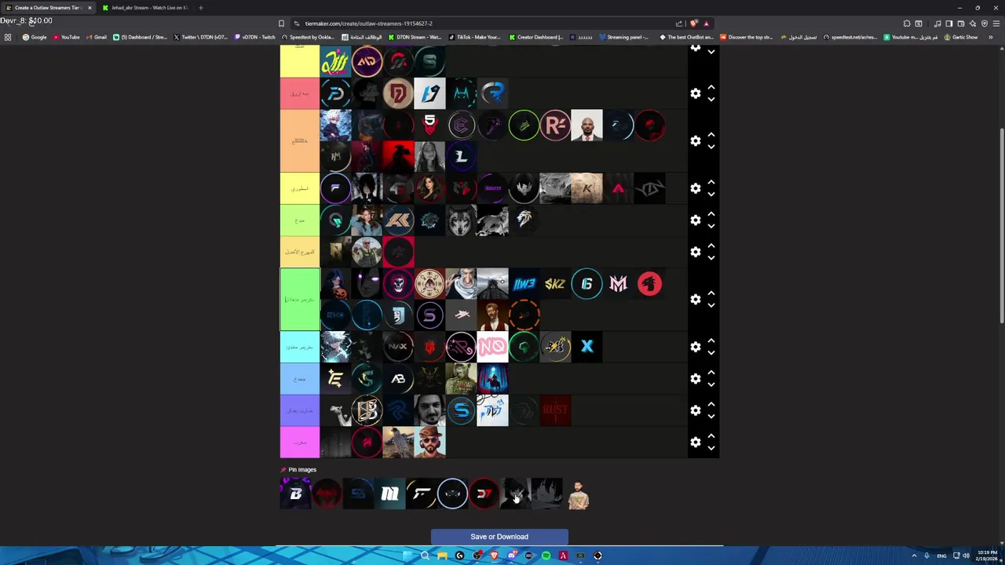Open settings gear for the magenta tier row
Screen dimensions: 1005x565
[x=695, y=443]
